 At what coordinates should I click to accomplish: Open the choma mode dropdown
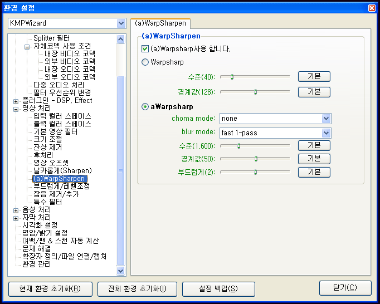tap(326, 119)
